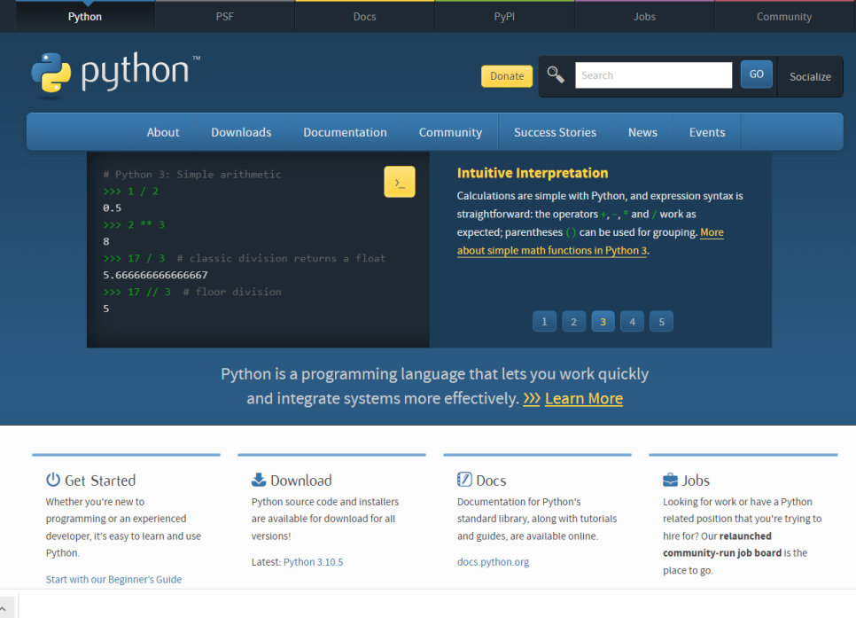Select the active slide 3 button
The width and height of the screenshot is (856, 618).
pos(603,321)
